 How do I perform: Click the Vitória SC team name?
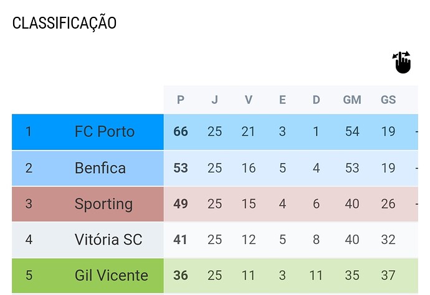108,240
